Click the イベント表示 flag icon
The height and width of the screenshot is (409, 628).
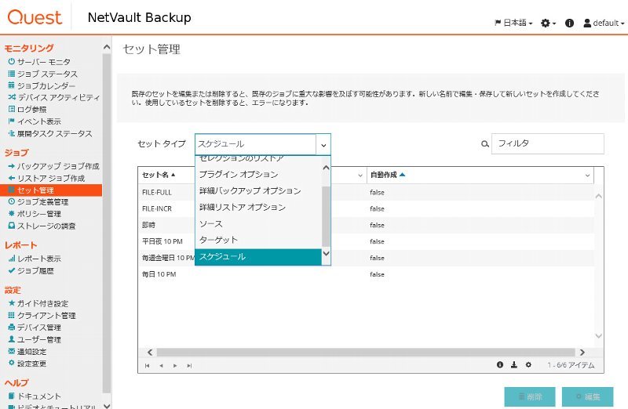[x=11, y=121]
